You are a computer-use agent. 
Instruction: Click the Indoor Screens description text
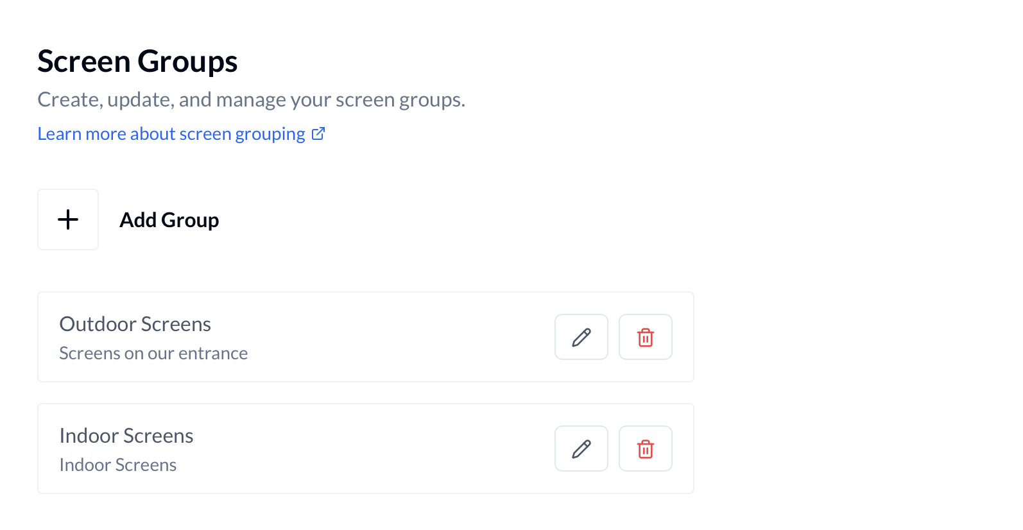click(117, 465)
